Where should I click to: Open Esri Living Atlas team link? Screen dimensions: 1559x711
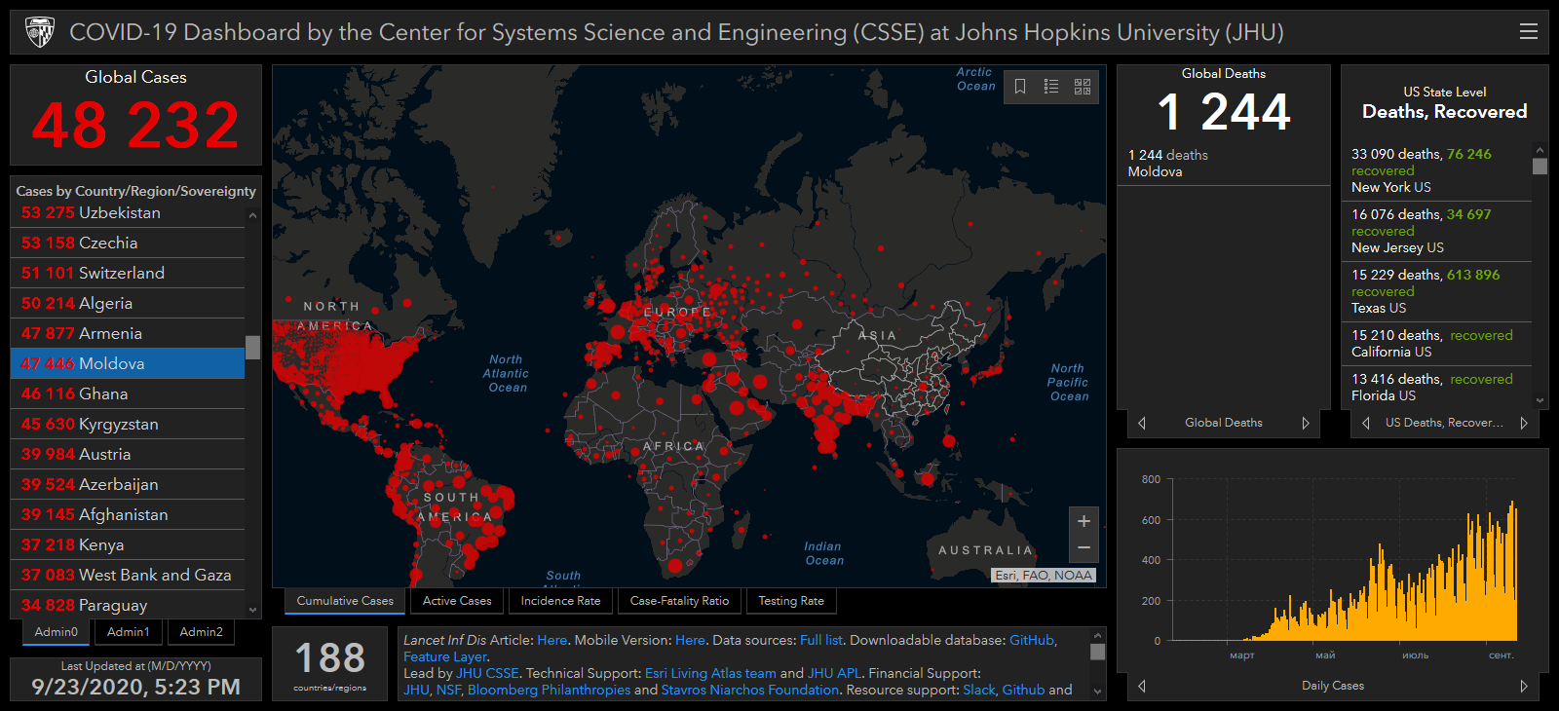point(710,673)
